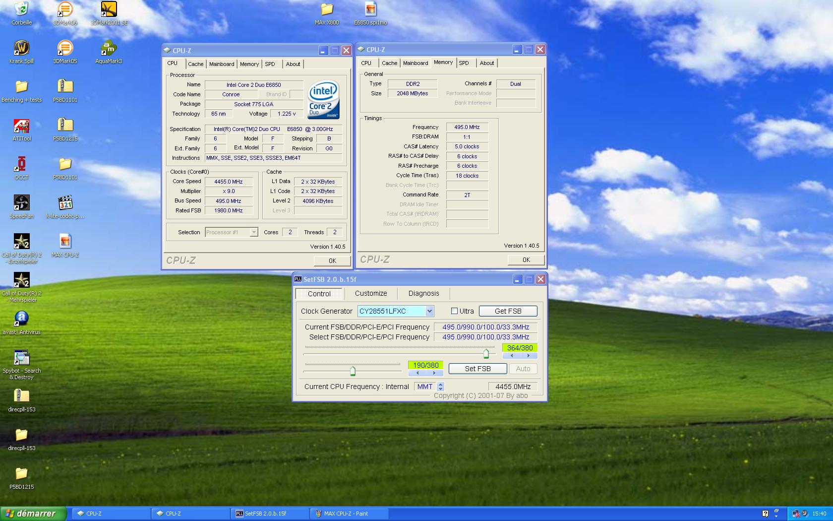This screenshot has height=521, width=833.
Task: Switch to SPD tab in left CPU-Z
Action: [270, 64]
